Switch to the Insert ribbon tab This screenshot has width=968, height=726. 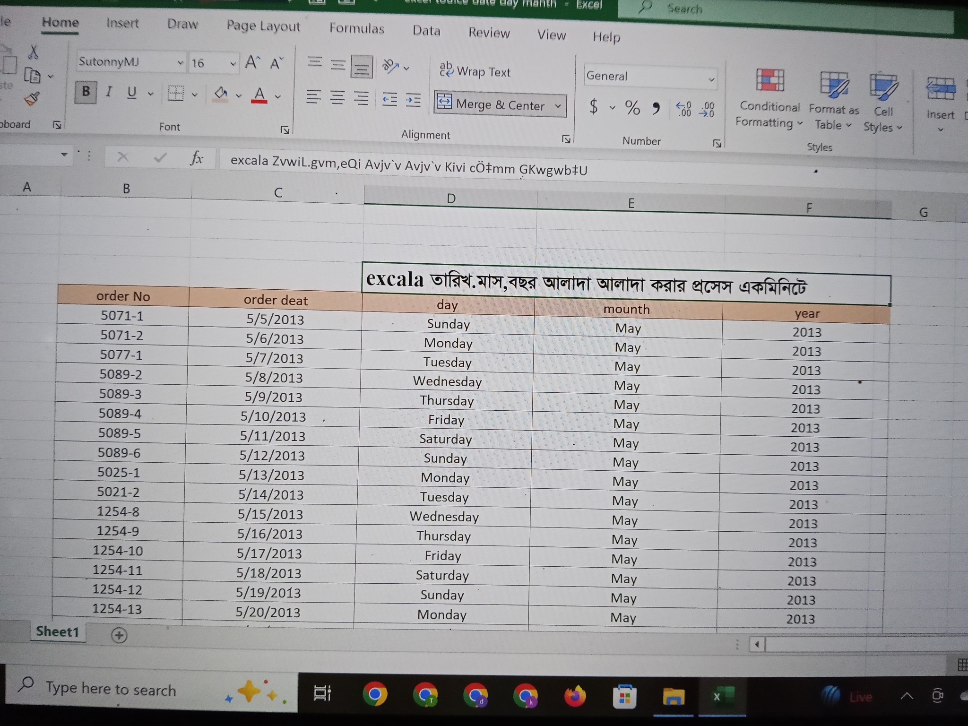click(122, 23)
